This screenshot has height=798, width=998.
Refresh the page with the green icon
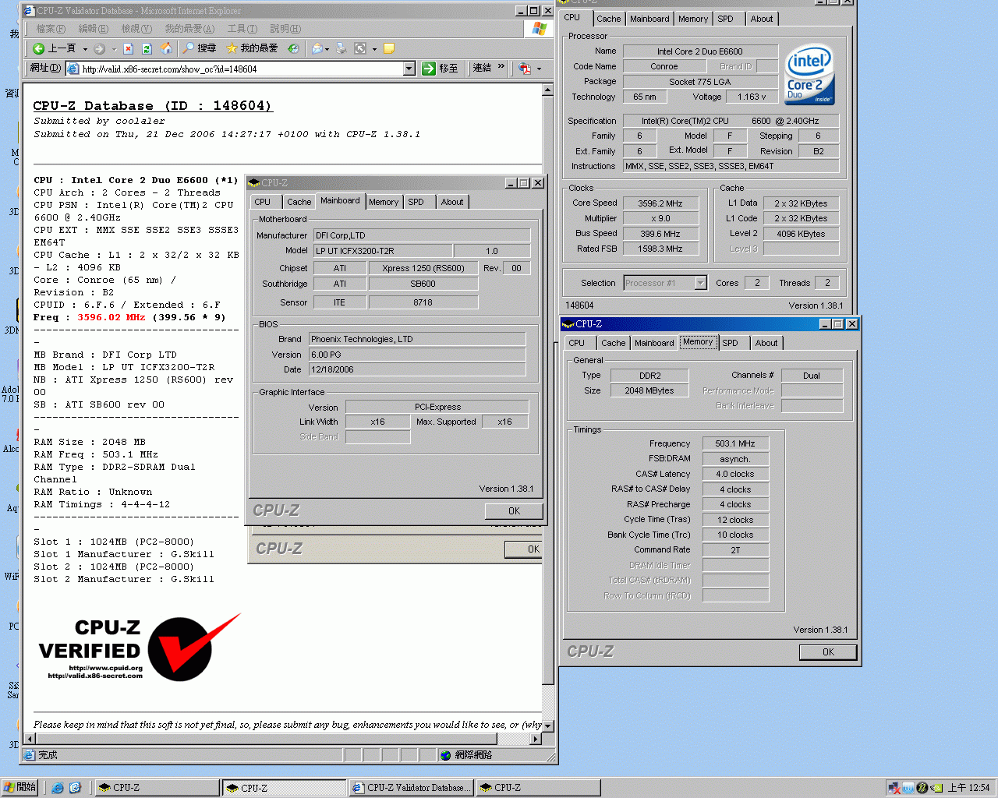coord(147,48)
